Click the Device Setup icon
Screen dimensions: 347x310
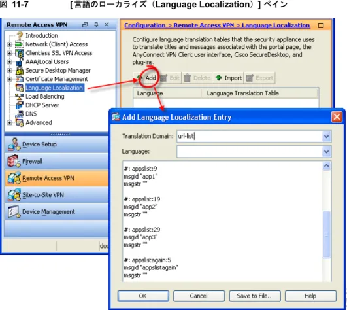point(14,144)
